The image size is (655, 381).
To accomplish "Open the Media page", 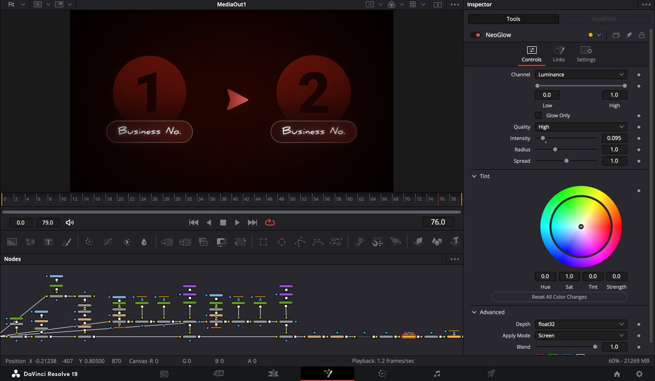I will [x=164, y=374].
